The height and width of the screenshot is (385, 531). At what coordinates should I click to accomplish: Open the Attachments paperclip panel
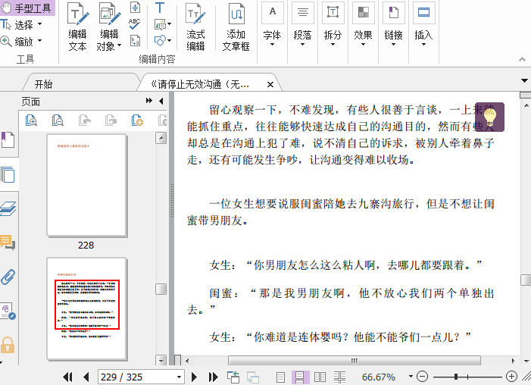8,277
